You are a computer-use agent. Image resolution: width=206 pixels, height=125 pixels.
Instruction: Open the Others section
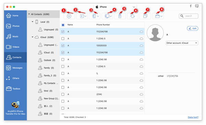(15, 78)
